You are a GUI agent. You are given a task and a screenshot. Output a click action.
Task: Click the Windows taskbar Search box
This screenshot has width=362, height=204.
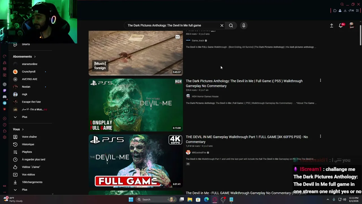click(x=156, y=199)
